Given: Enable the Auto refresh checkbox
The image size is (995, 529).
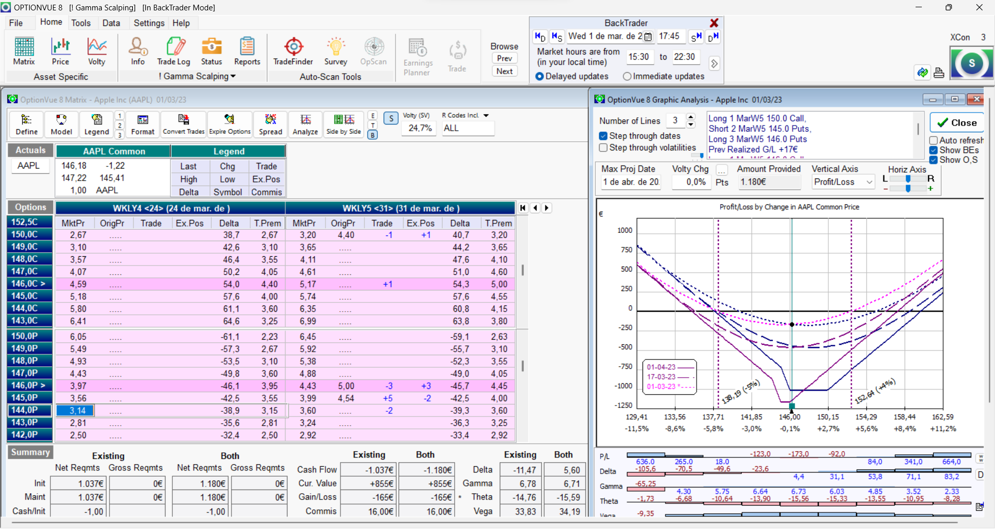Looking at the screenshot, I should point(933,141).
